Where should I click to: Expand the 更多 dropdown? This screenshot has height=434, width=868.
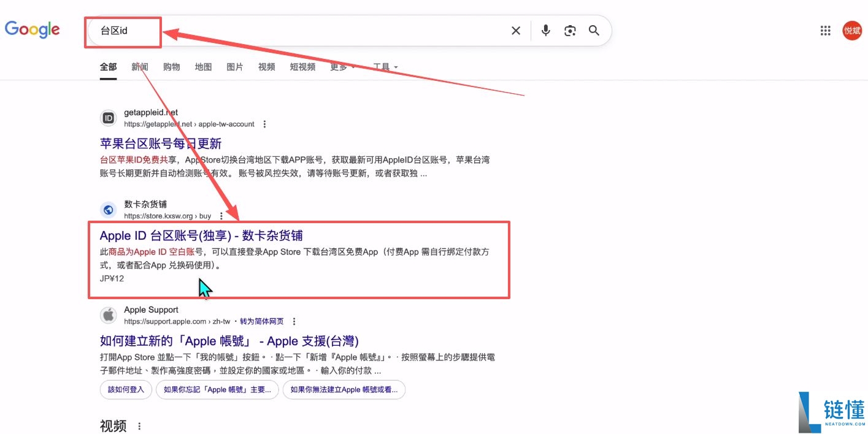click(x=342, y=67)
